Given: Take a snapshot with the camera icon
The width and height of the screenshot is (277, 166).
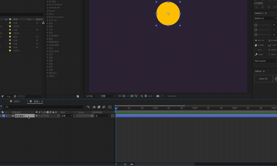Looking at the screenshot, I should tap(158, 96).
